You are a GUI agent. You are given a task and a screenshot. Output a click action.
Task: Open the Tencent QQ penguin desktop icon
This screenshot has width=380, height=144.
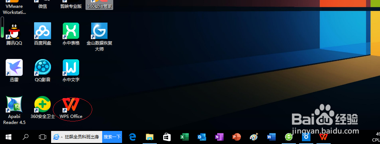(14, 31)
